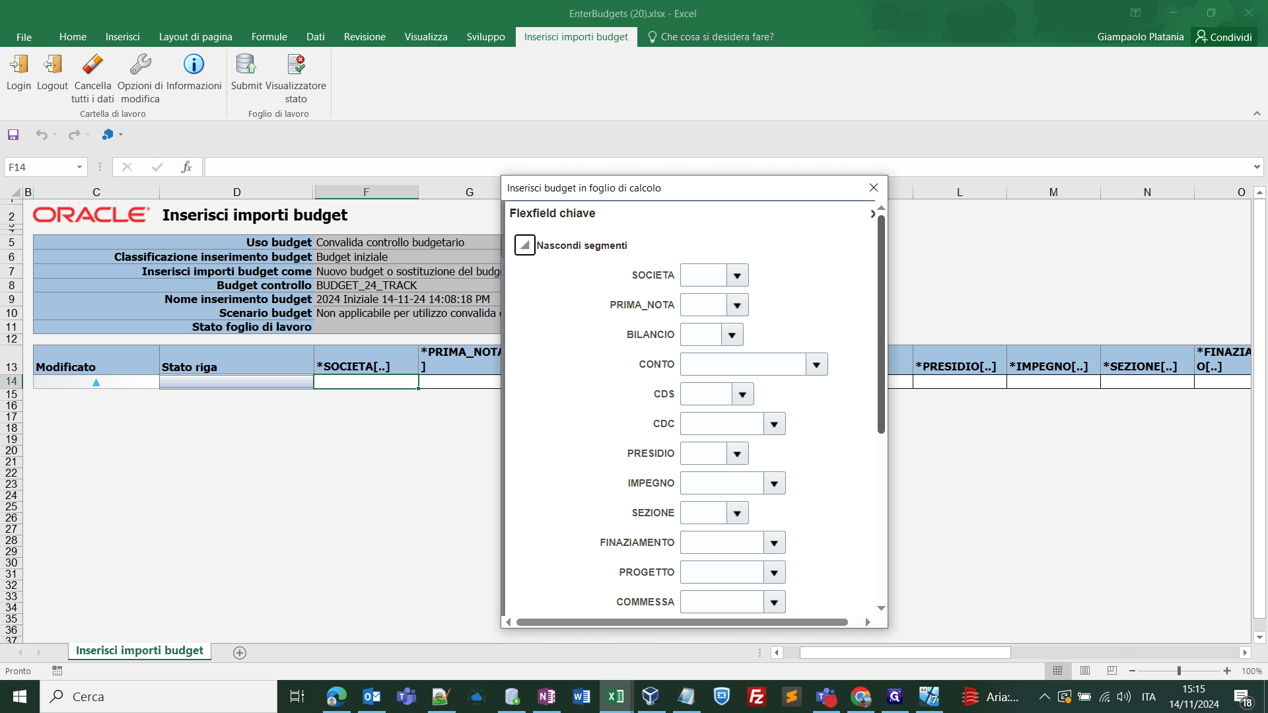This screenshot has height=713, width=1268.
Task: Open Opzioni di modifica wrench icon
Action: [x=140, y=64]
